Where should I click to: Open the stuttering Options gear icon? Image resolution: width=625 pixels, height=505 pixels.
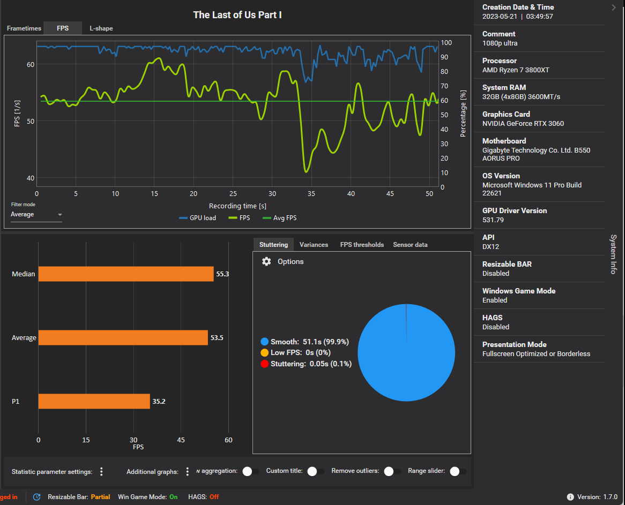pyautogui.click(x=266, y=261)
